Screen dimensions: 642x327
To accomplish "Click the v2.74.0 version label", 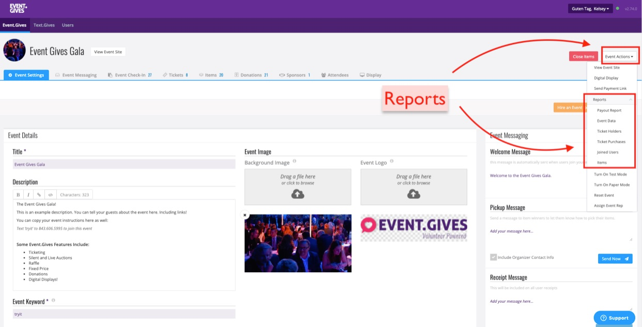I will [632, 9].
